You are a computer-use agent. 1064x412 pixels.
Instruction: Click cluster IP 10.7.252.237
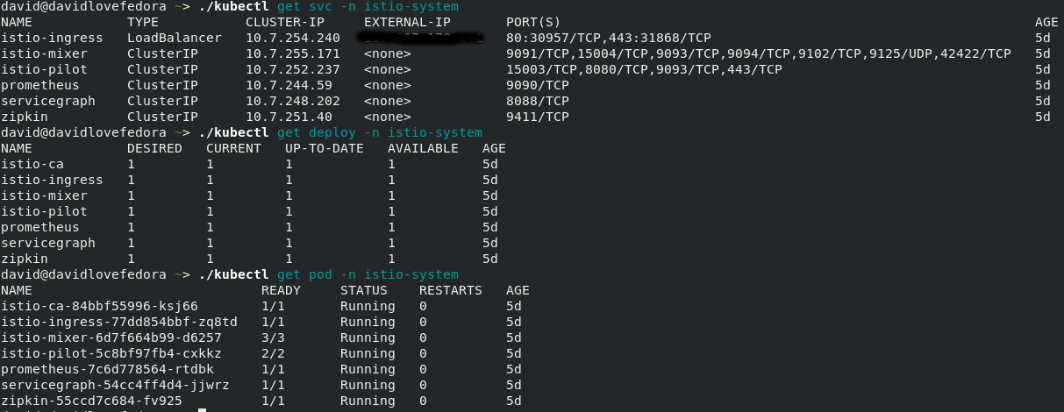(293, 69)
